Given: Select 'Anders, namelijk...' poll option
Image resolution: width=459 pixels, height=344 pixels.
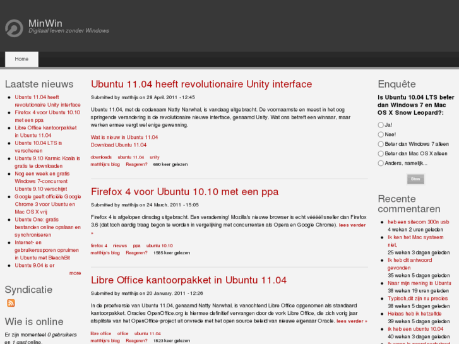Looking at the screenshot, I should click(381, 163).
